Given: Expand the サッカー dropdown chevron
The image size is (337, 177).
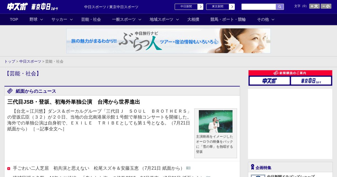Looking at the screenshot, I should coord(71,19).
